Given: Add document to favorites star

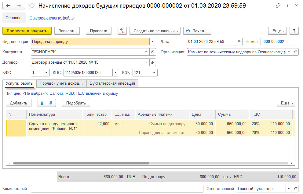Looking at the screenshot, I should coord(32,5).
